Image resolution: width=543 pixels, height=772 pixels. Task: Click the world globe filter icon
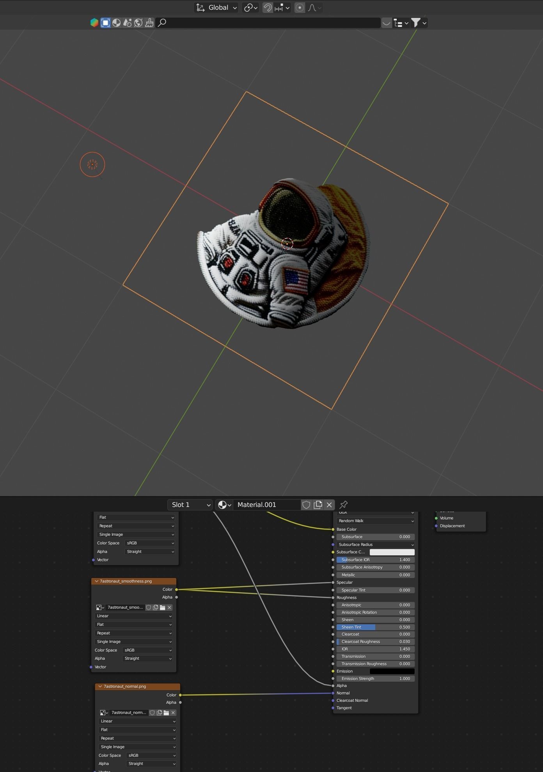tap(138, 23)
